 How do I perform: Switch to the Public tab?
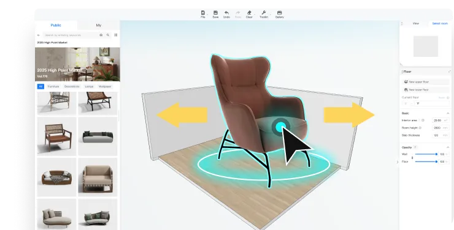(56, 25)
